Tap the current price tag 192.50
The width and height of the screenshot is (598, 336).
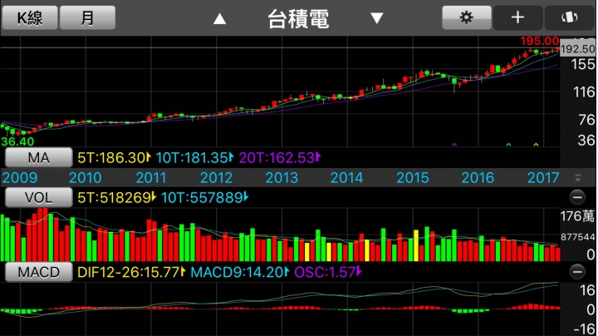pyautogui.click(x=578, y=48)
